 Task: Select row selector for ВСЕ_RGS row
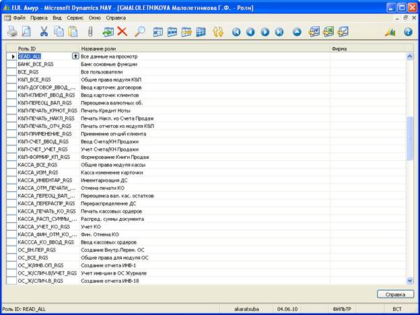pyautogui.click(x=11, y=71)
